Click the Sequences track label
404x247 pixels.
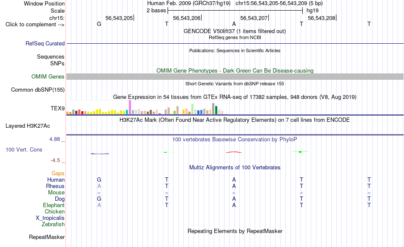pyautogui.click(x=51, y=56)
